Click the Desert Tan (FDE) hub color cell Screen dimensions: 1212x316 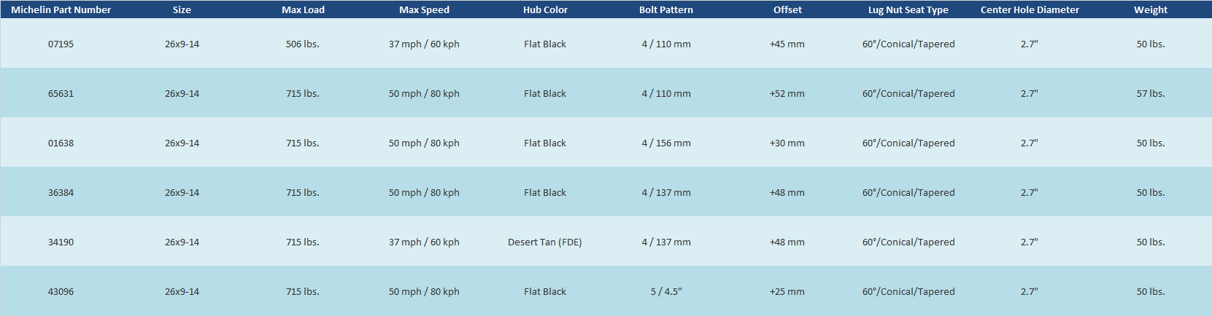tap(545, 242)
